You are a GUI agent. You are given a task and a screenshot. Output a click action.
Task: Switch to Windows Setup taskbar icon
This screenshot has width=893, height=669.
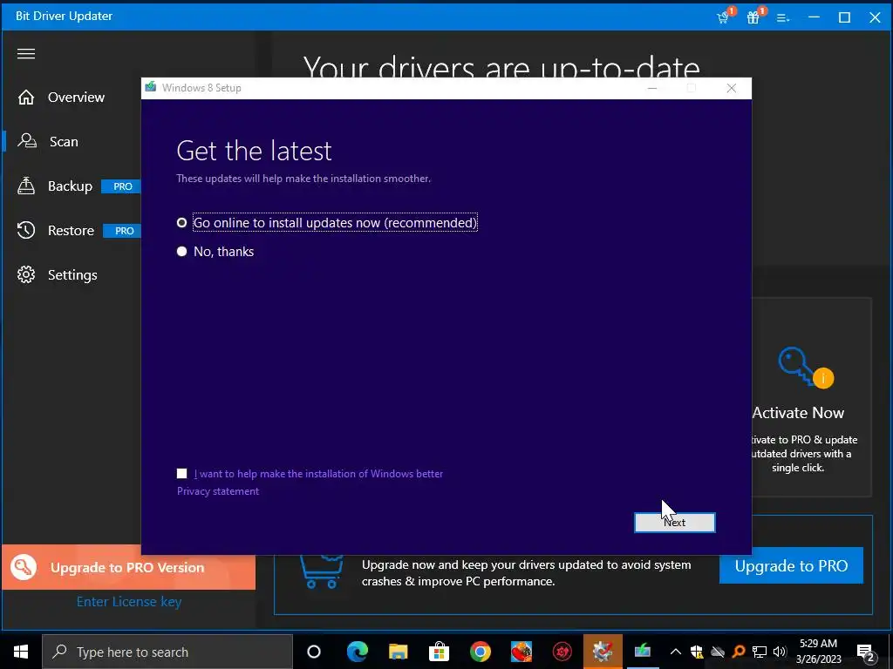coord(643,652)
